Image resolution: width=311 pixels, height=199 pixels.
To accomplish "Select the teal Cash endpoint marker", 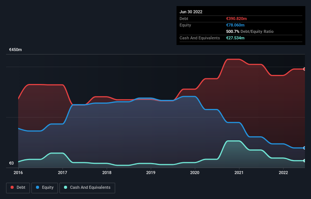I will coord(305,160).
